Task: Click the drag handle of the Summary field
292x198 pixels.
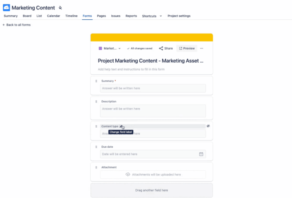Action: click(96, 81)
